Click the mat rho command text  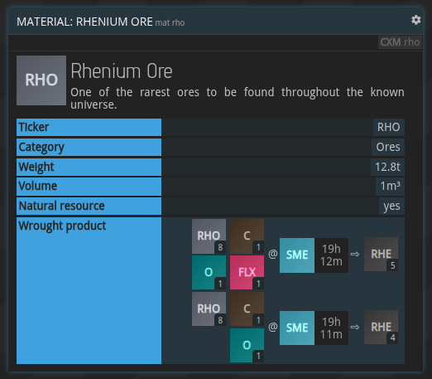point(170,22)
